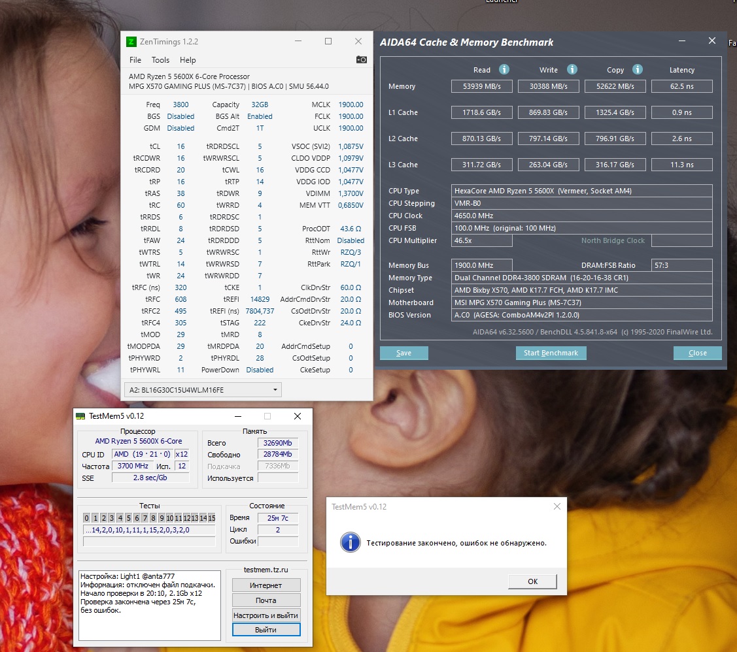Click the testmem.tz.ru label

click(x=266, y=570)
